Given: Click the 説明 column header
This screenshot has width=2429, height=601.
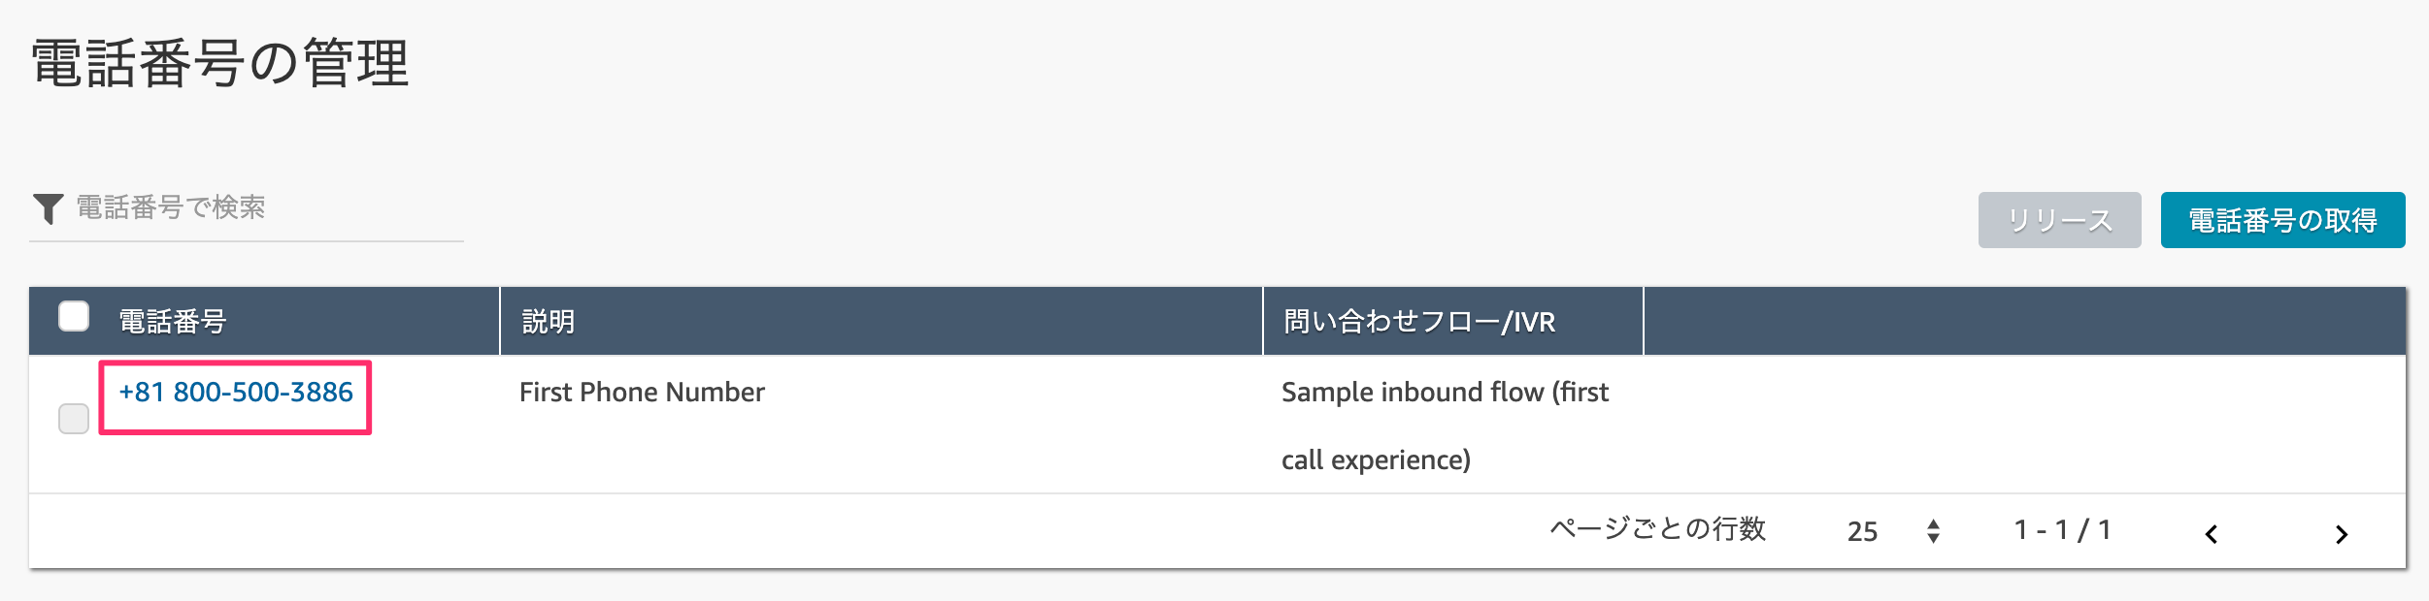Looking at the screenshot, I should click(549, 321).
